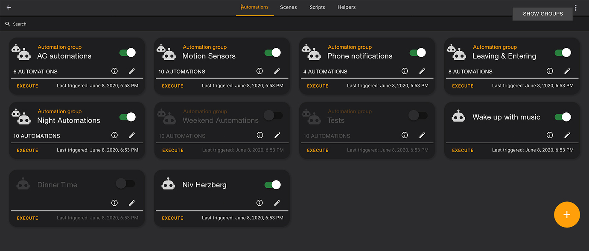Image resolution: width=589 pixels, height=251 pixels.
Task: Execute the Night Automations group
Action: 28,150
